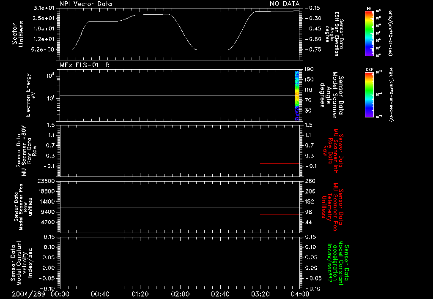Click the 'NO DATA' label
433x299 pixels.
(285, 3)
